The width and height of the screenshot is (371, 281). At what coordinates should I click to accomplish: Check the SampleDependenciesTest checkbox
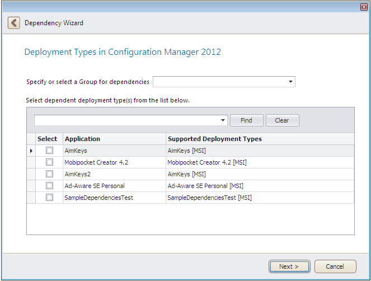pyautogui.click(x=49, y=198)
